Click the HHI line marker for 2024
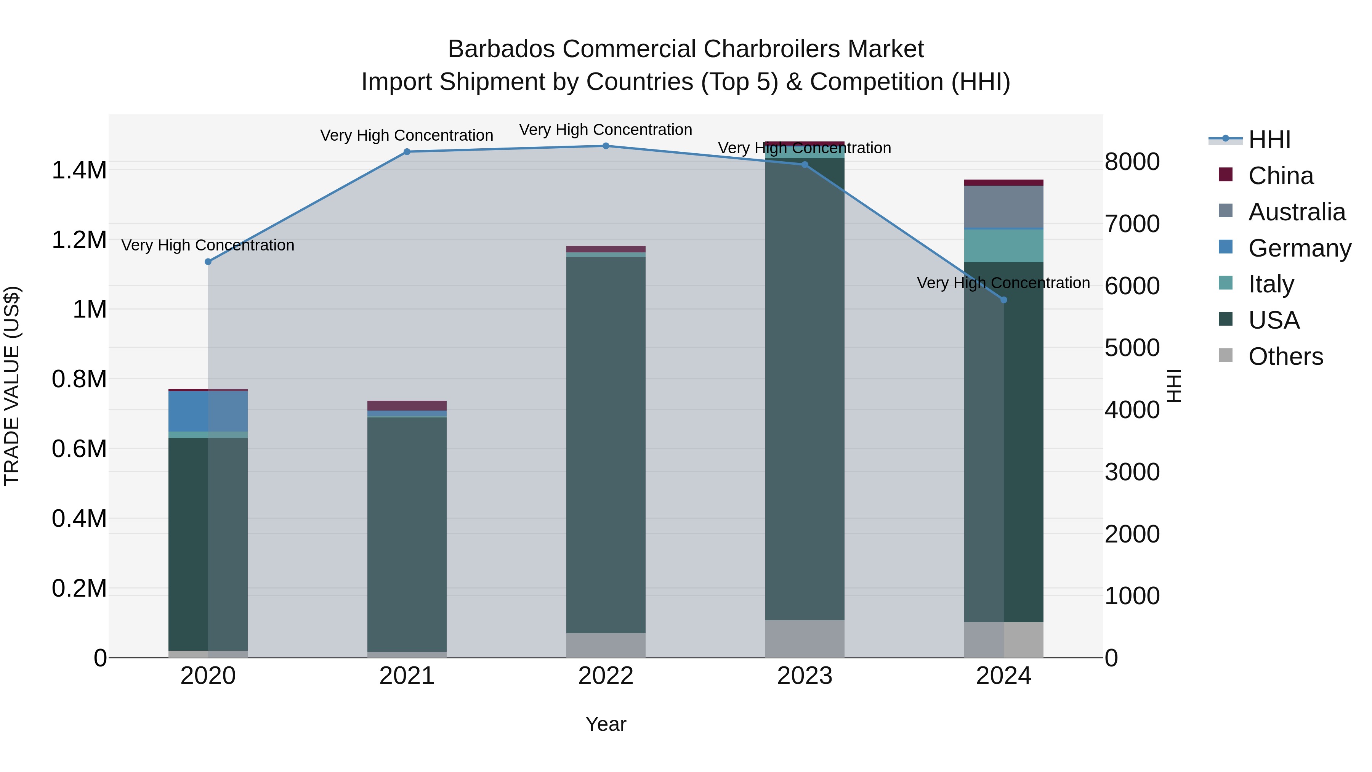1372x772 pixels. 1003,300
